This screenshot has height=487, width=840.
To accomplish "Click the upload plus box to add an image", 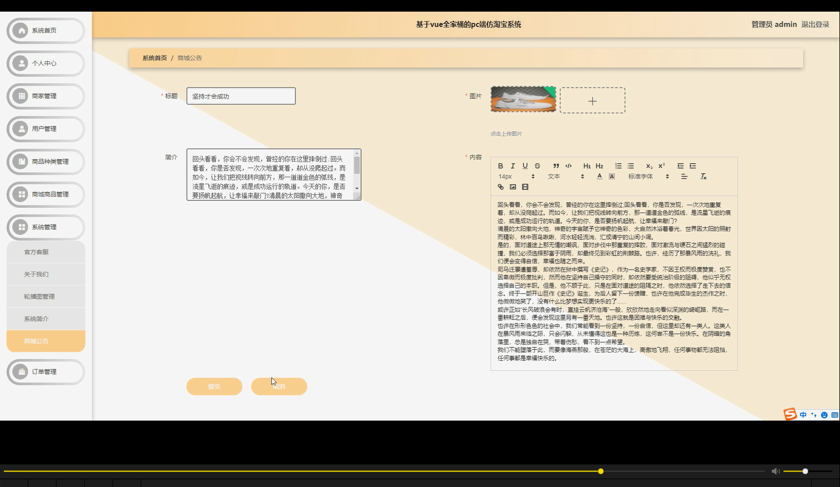I will (592, 100).
